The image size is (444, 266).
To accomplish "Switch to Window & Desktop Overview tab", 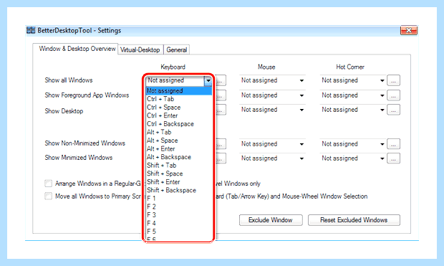I will [x=75, y=49].
